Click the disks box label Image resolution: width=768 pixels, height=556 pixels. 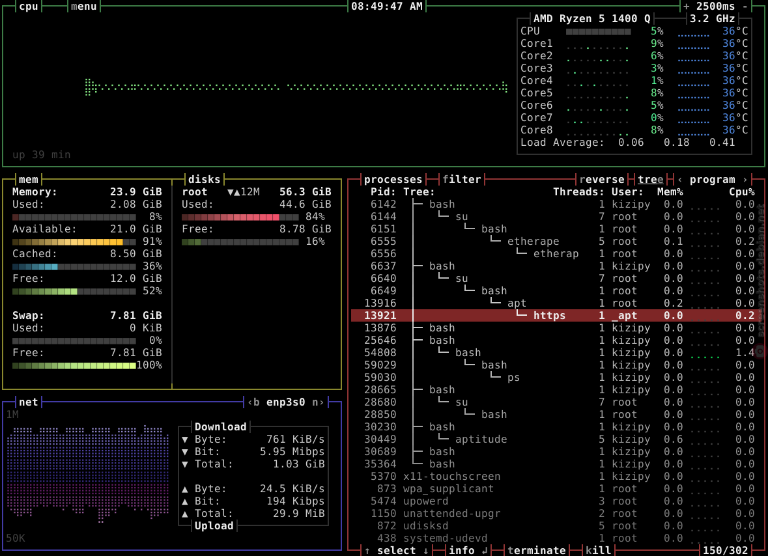(205, 180)
